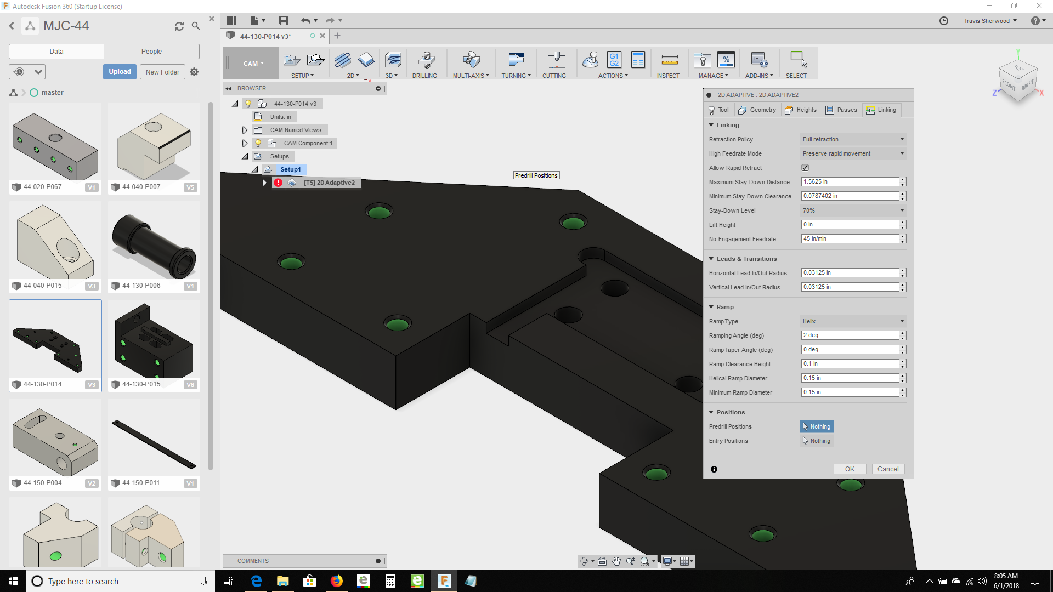Click the Undo arrow icon
The height and width of the screenshot is (592, 1053).
click(305, 21)
